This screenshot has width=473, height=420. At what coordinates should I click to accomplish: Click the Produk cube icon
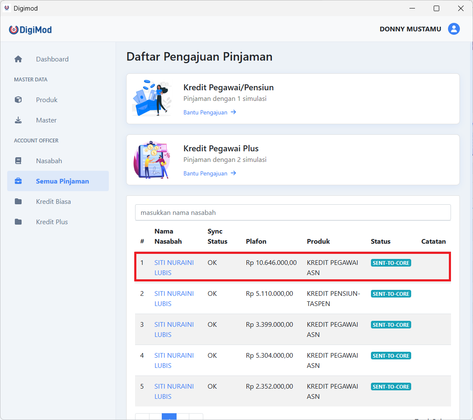18,100
